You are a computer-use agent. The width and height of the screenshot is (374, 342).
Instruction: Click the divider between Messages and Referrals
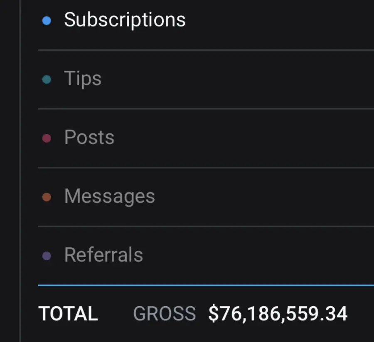coord(206,226)
